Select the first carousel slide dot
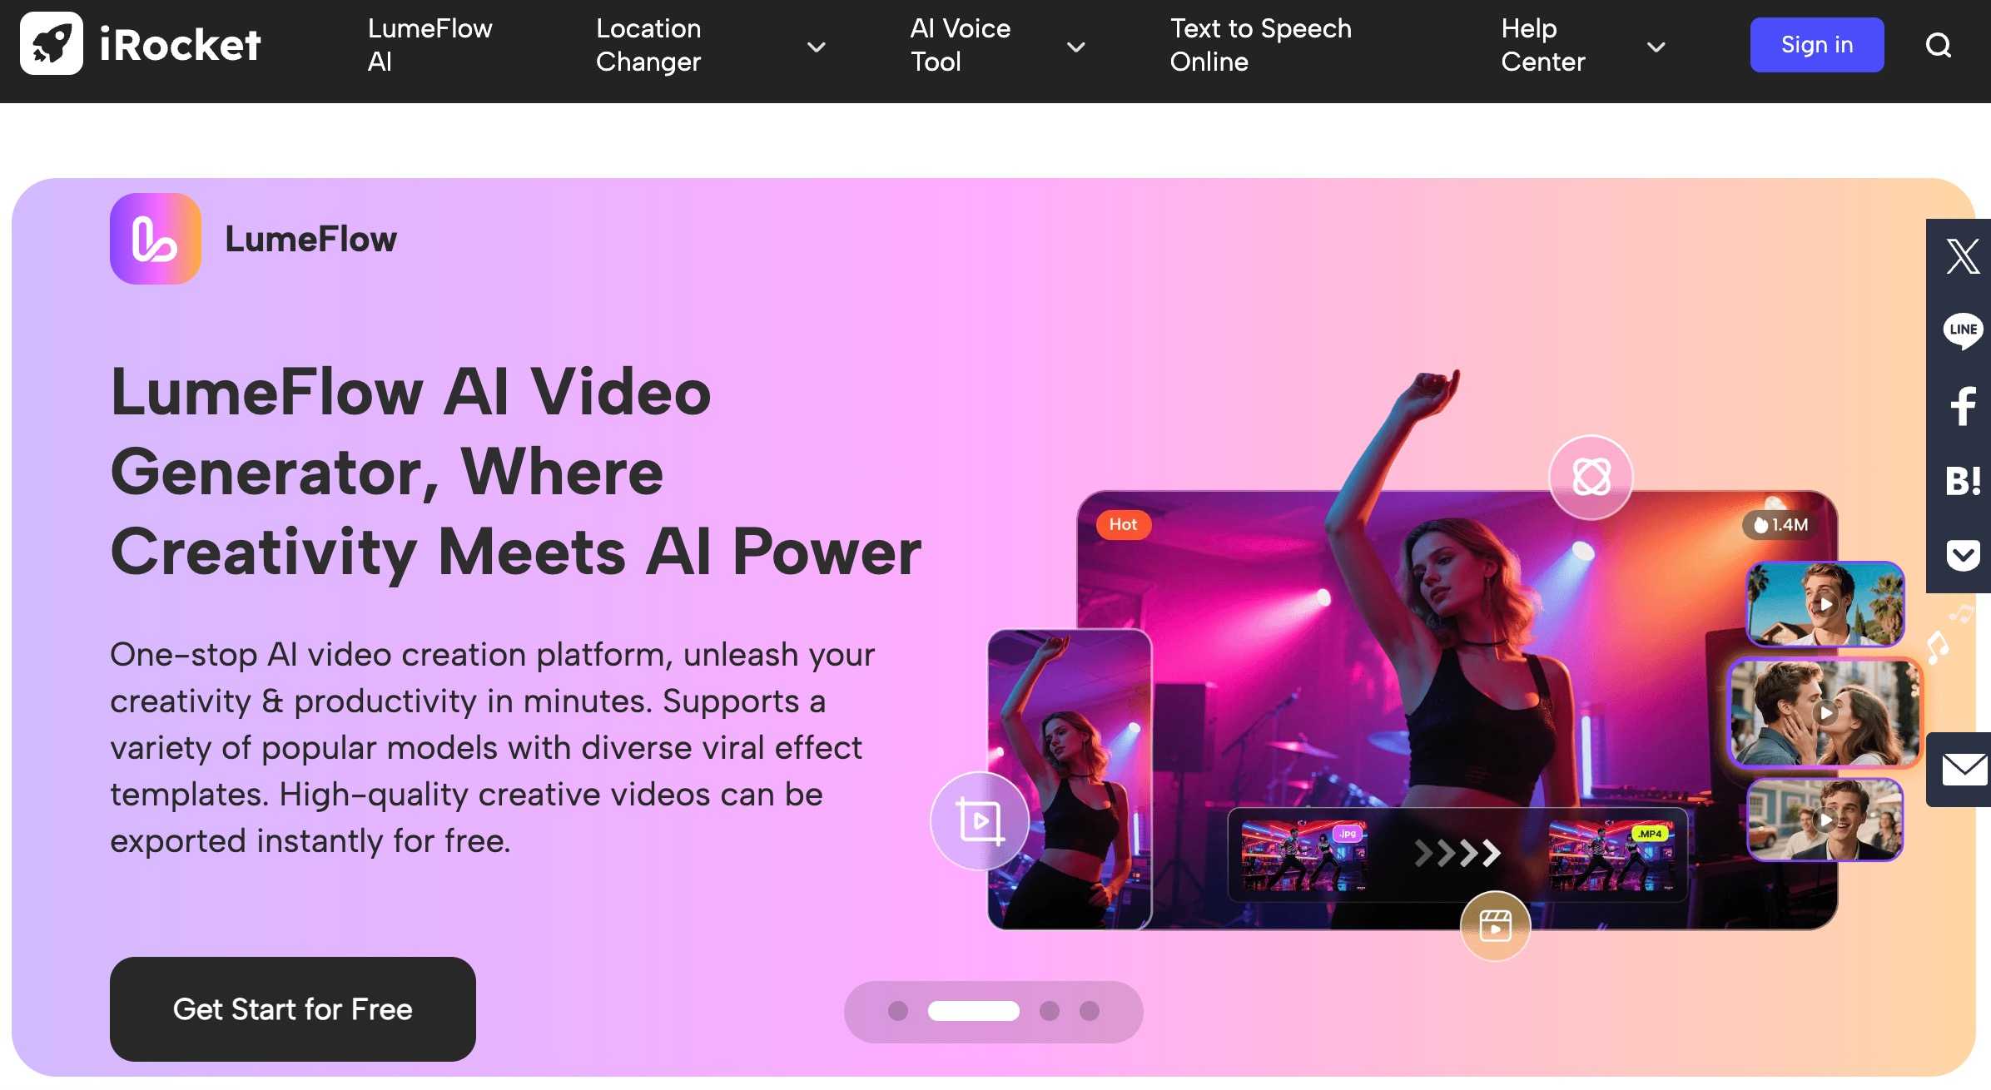1991x1090 pixels. coord(898,1011)
